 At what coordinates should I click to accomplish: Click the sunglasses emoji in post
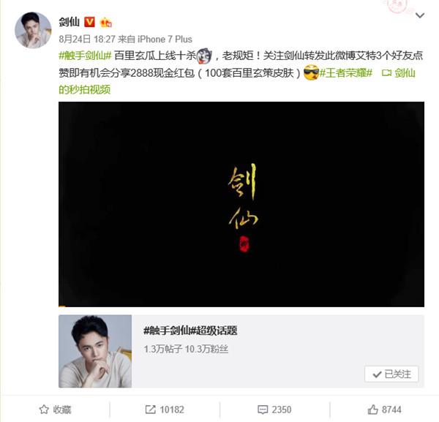click(x=312, y=72)
